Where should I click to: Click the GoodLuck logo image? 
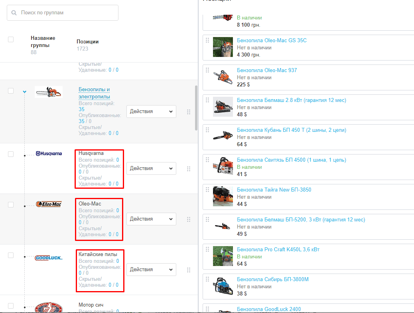click(x=49, y=258)
